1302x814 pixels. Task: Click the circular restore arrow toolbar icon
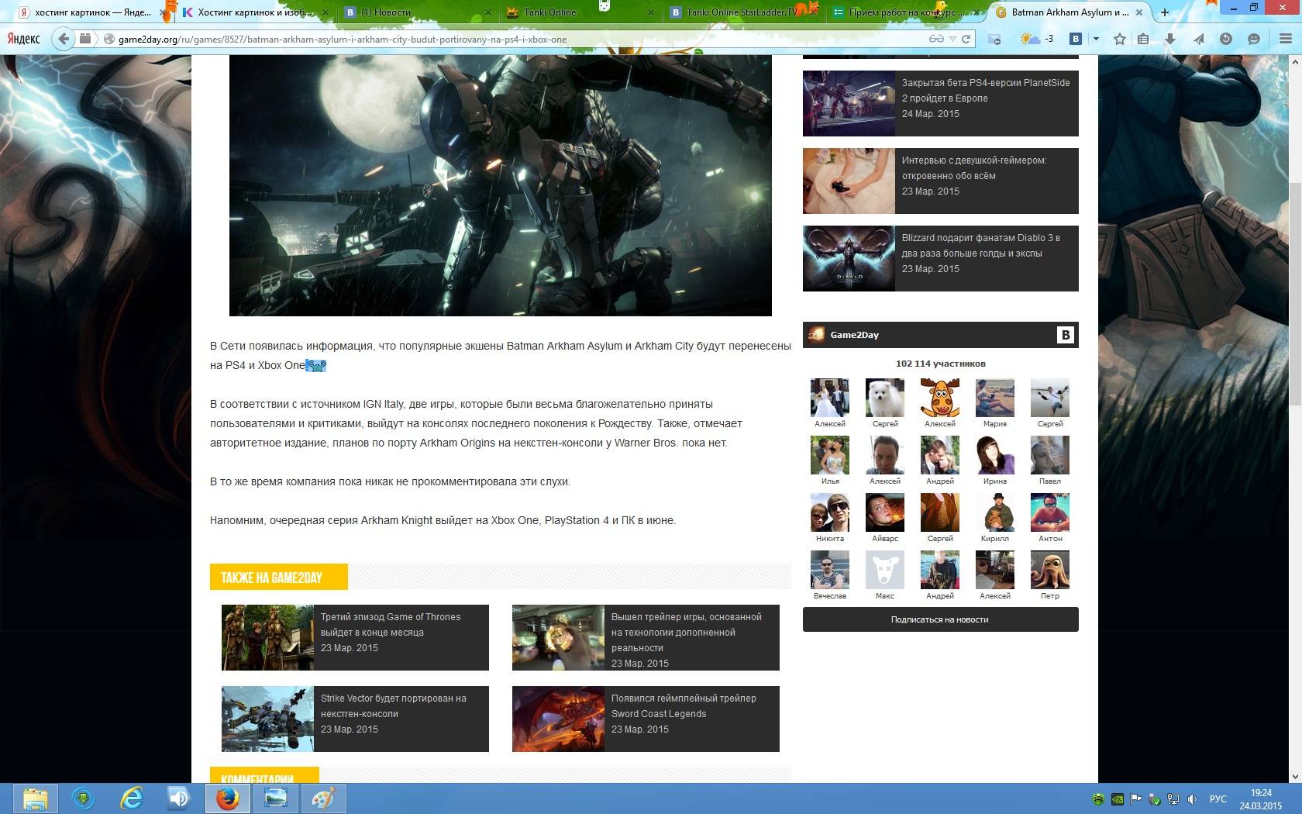click(1226, 39)
